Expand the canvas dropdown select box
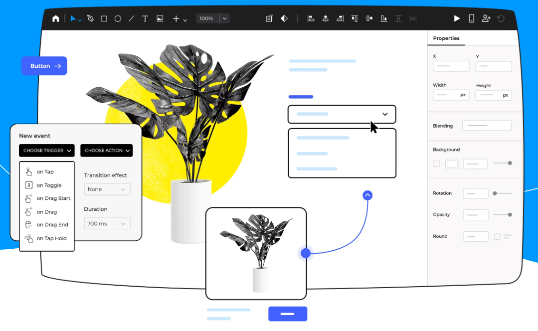538x331 pixels. [342, 114]
